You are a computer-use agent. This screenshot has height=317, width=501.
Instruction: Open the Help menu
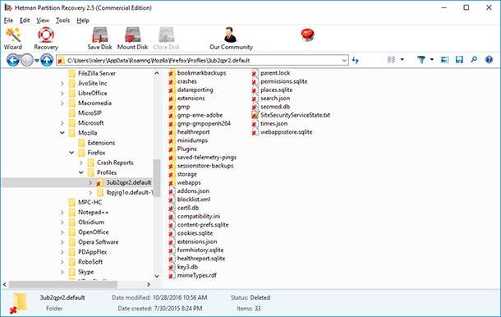(83, 21)
